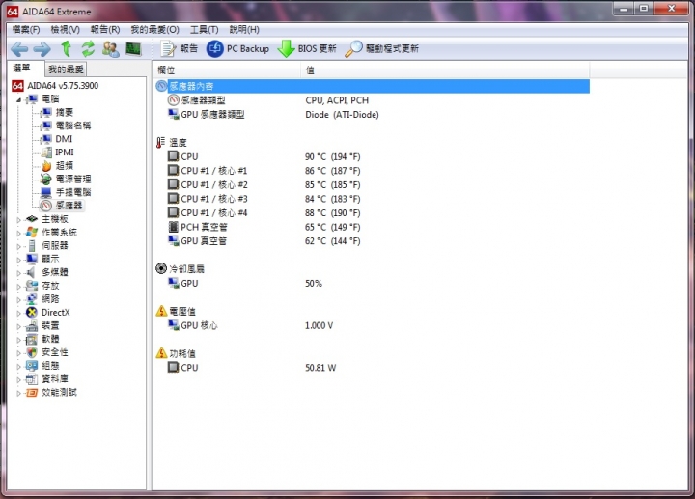Launch PC Backup from the toolbar
The image size is (695, 499).
coord(238,49)
